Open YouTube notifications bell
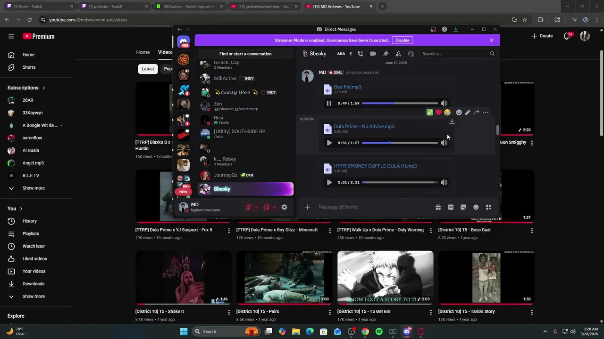604x339 pixels. click(568, 36)
